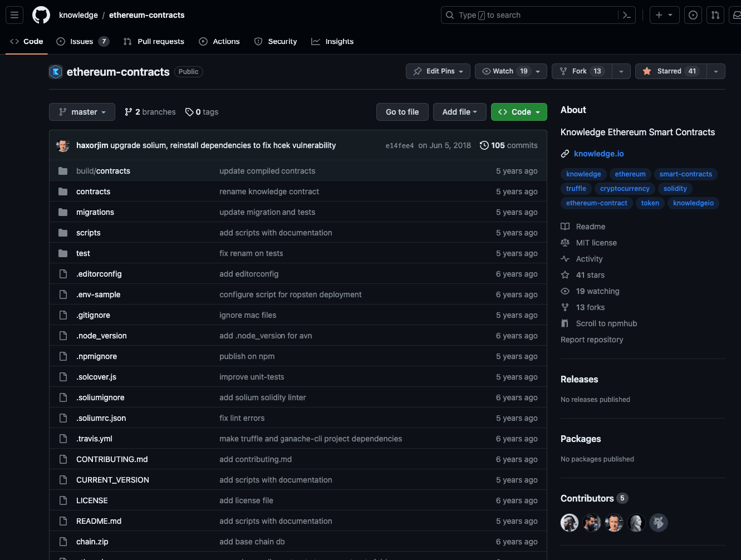Click the solidity topic tag
741x560 pixels.
[675, 189]
